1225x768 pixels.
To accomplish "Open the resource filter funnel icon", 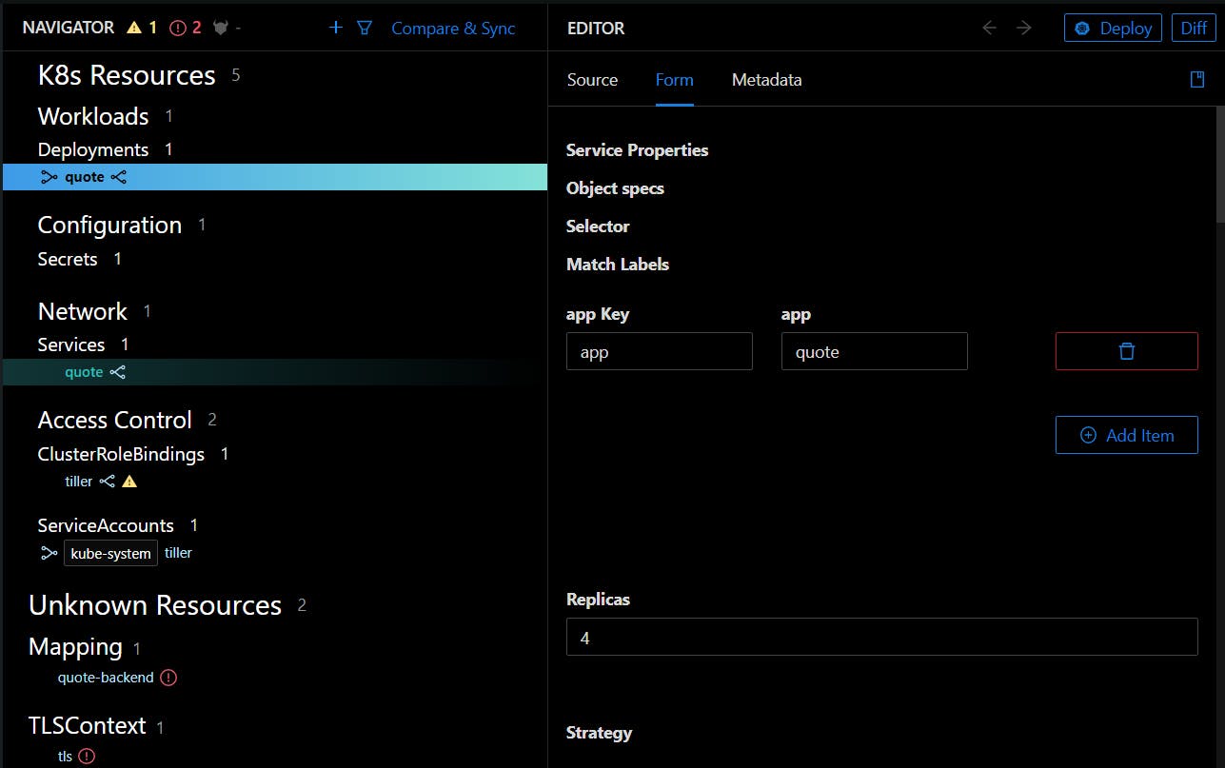I will [x=364, y=28].
